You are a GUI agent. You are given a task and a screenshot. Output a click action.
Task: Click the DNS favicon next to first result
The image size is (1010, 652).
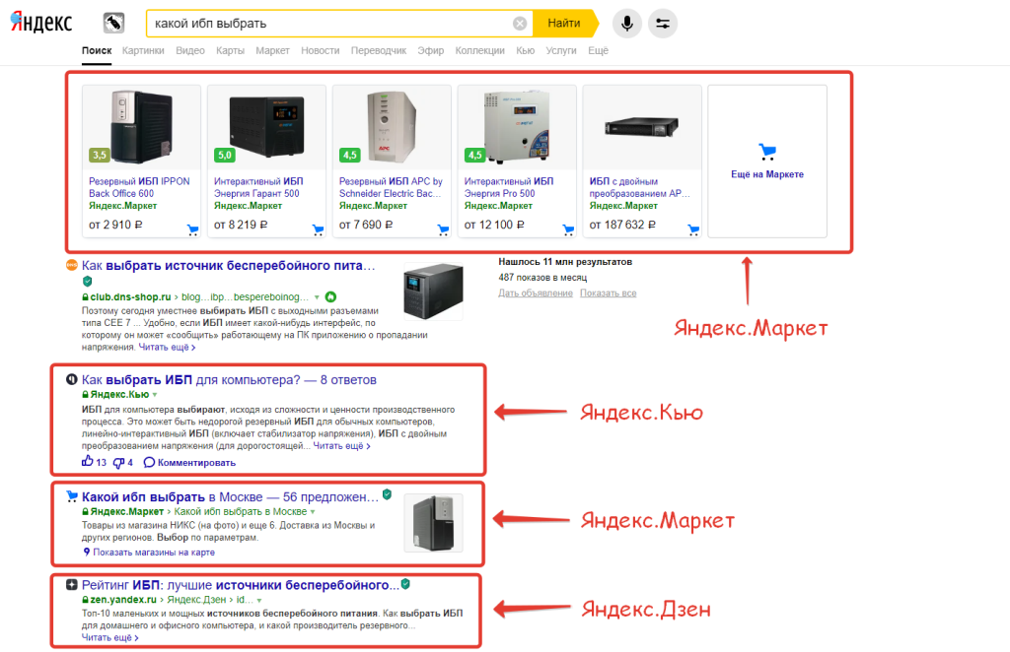tap(72, 265)
